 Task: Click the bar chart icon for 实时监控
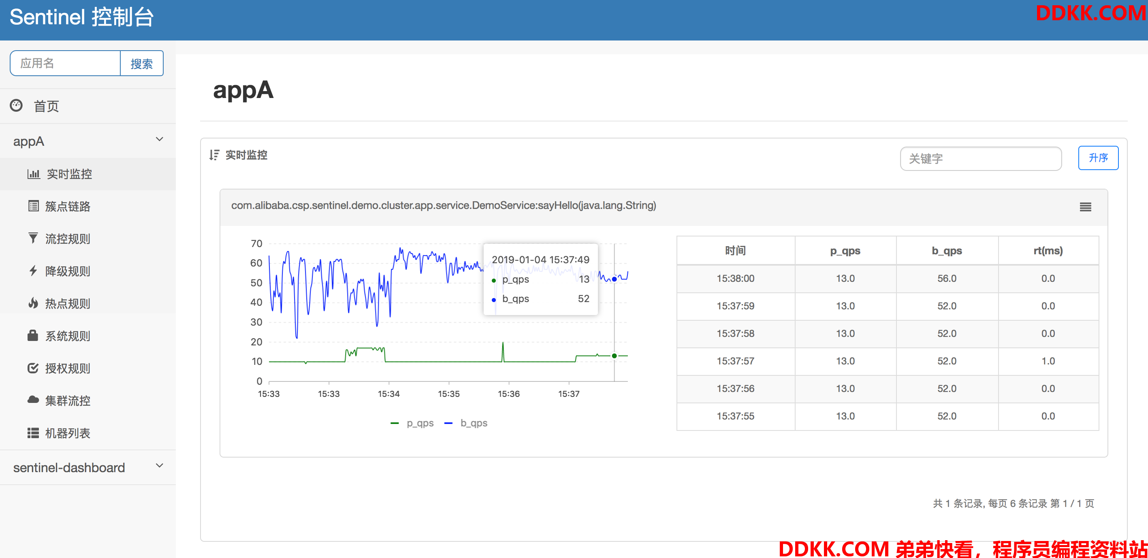click(x=34, y=174)
